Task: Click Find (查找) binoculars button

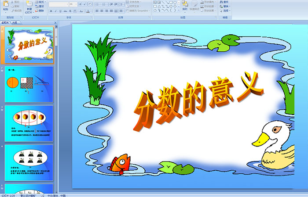Action: [224, 2]
